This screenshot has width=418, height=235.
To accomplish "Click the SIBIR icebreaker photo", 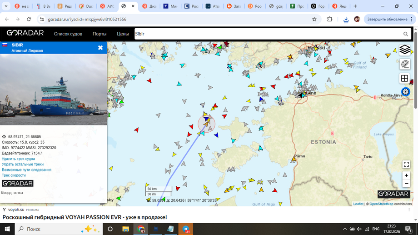I will click(54, 90).
